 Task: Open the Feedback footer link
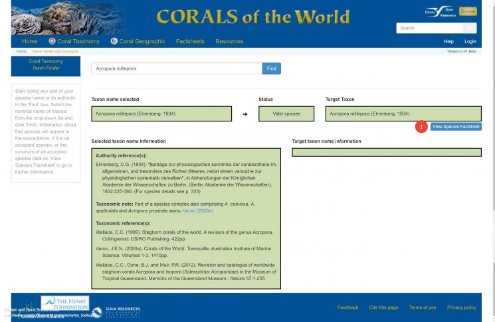click(347, 307)
